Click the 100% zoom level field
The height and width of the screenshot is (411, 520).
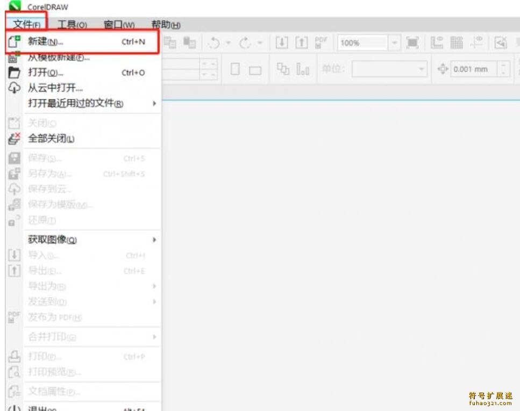pyautogui.click(x=363, y=43)
